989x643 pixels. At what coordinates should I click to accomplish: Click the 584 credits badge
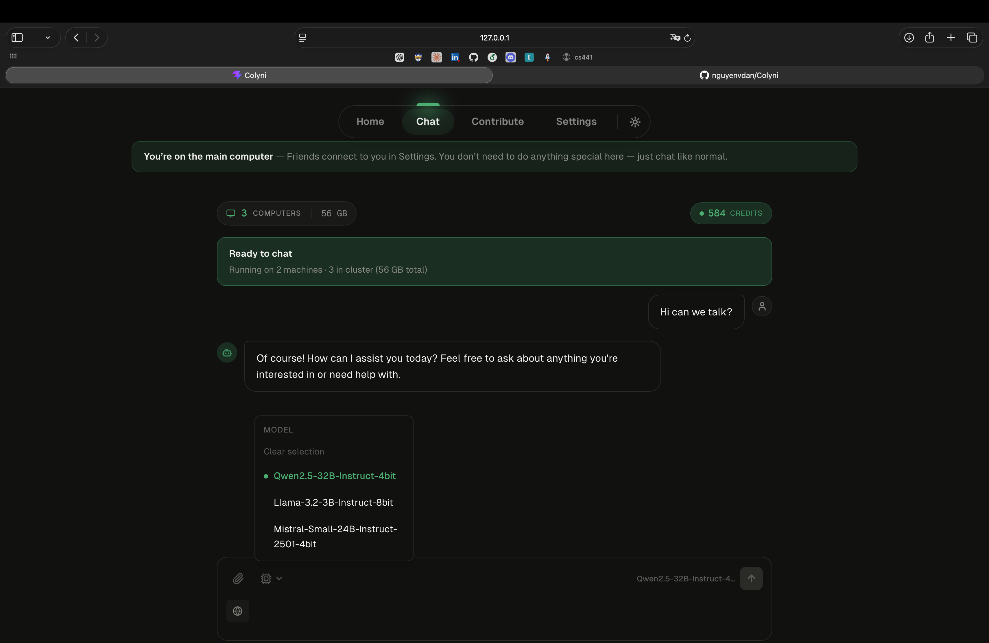coord(730,213)
